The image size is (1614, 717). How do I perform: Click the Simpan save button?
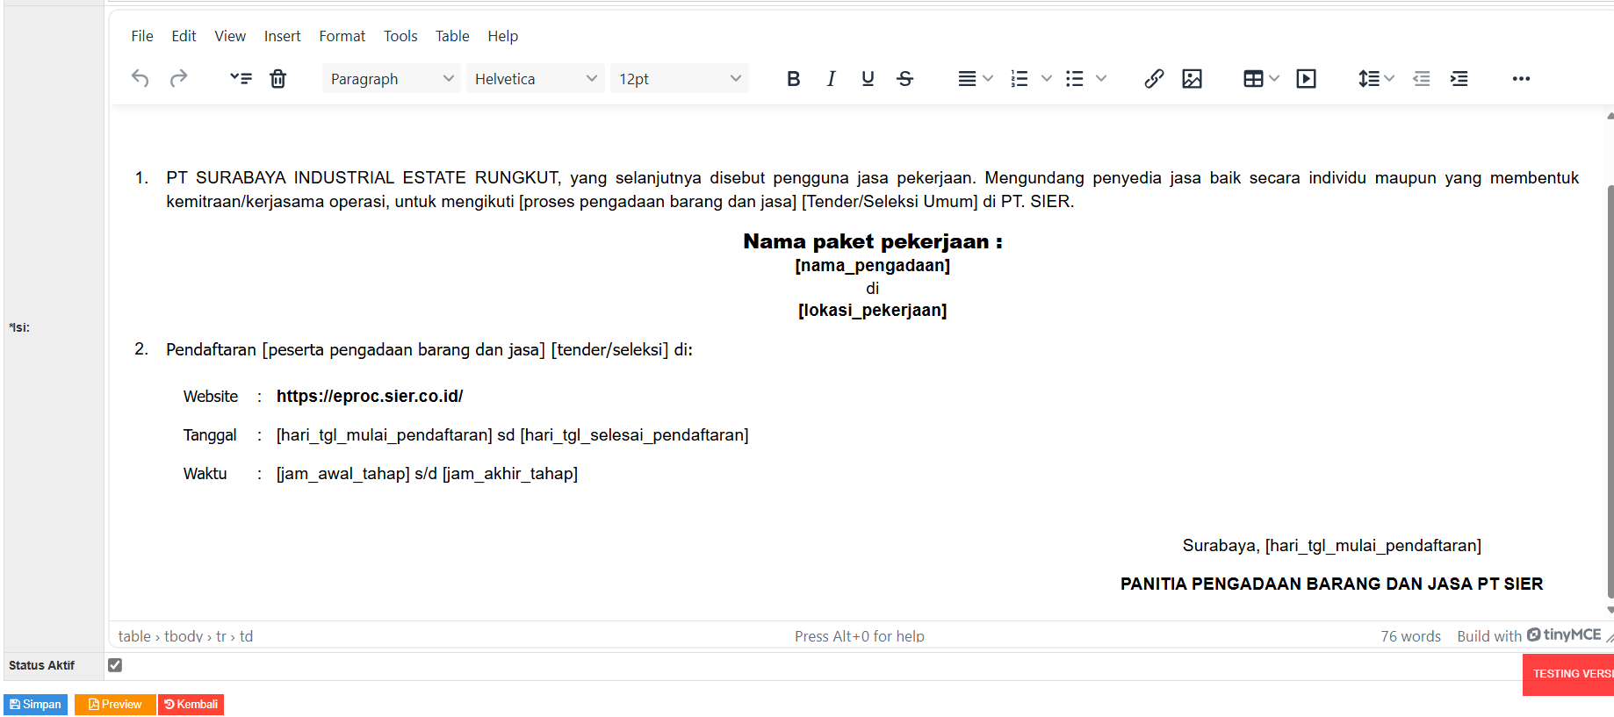click(x=36, y=705)
